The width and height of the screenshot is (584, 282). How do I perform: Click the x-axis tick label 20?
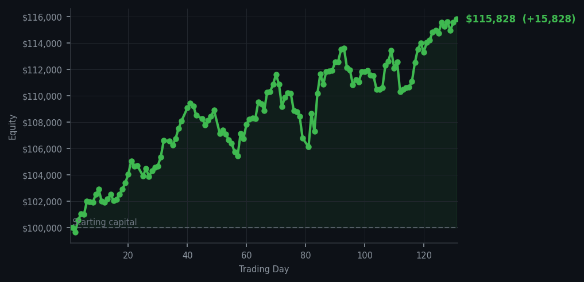coord(128,256)
